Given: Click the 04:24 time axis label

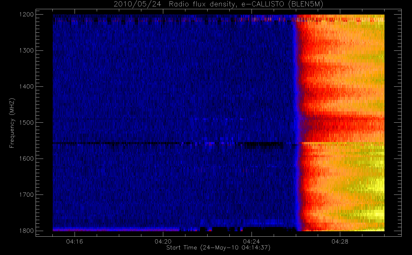Looking at the screenshot, I should pos(252,241).
